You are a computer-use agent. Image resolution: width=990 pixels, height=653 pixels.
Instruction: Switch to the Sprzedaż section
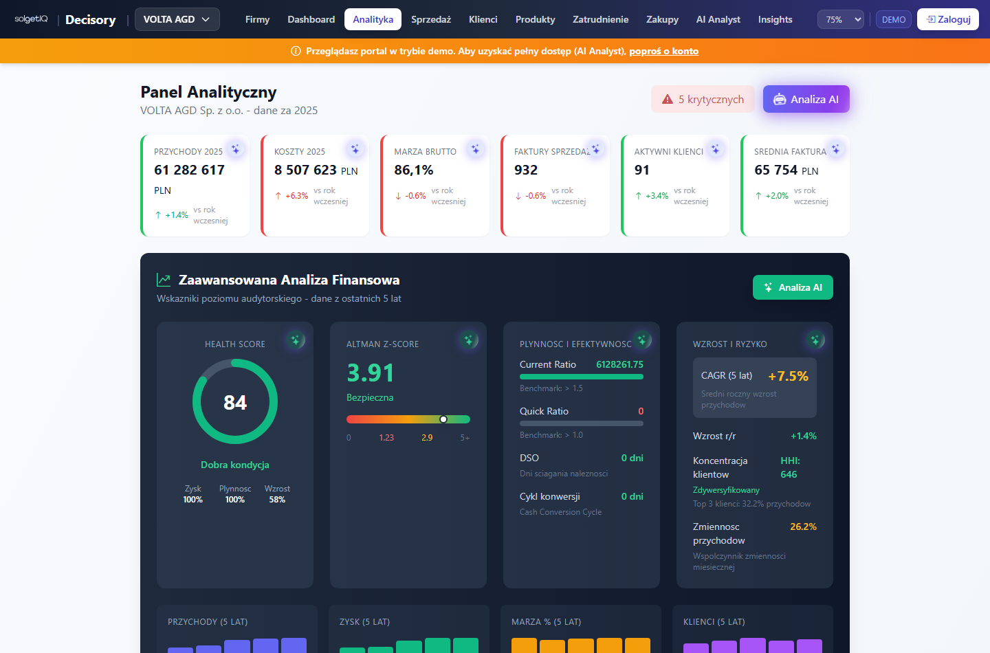coord(431,19)
